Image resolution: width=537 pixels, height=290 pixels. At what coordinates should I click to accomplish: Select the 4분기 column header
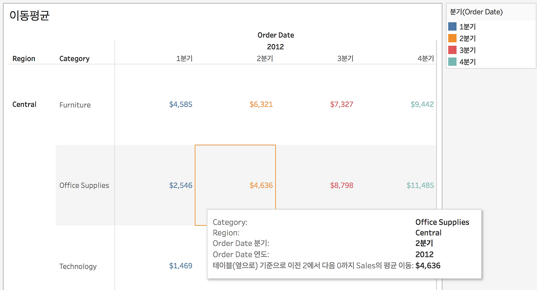click(x=426, y=59)
